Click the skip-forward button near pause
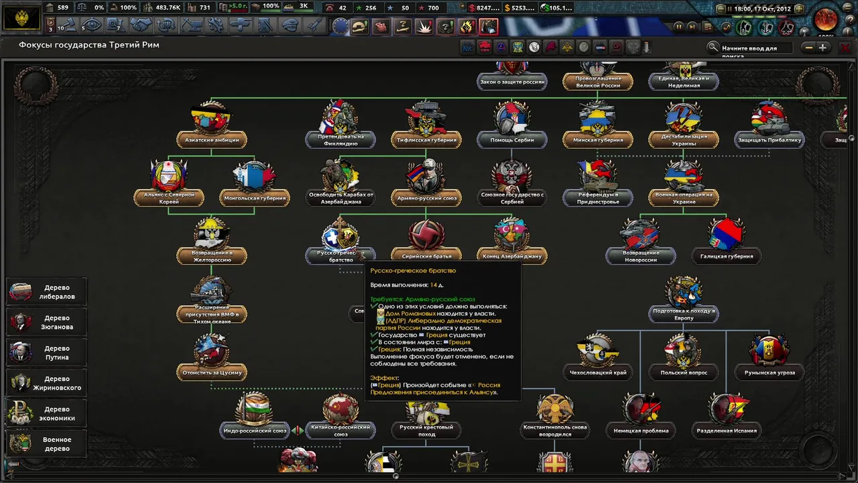Viewport: 858px width, 483px height. pyautogui.click(x=692, y=27)
